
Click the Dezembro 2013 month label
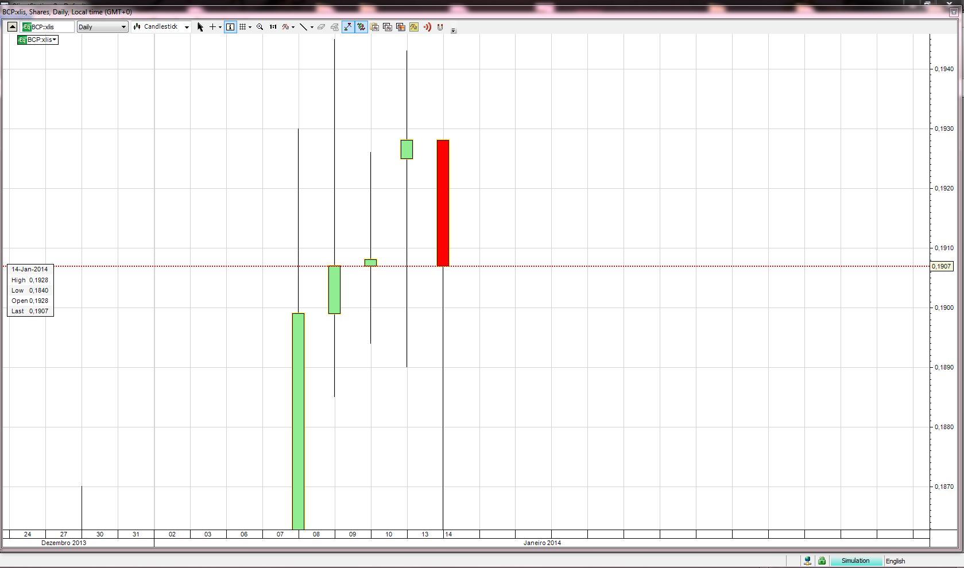[x=64, y=543]
